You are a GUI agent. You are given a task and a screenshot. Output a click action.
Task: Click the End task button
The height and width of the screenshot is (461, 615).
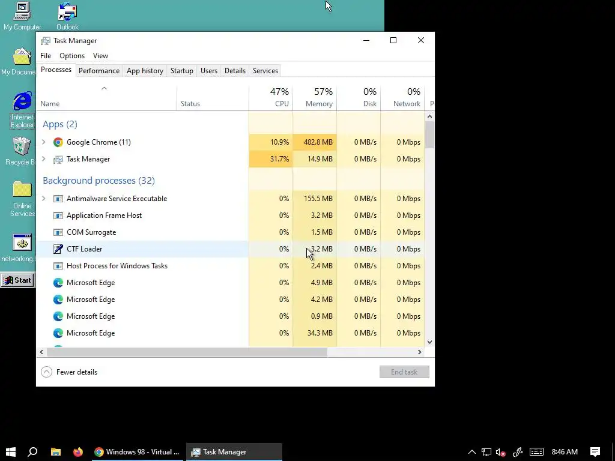click(404, 372)
